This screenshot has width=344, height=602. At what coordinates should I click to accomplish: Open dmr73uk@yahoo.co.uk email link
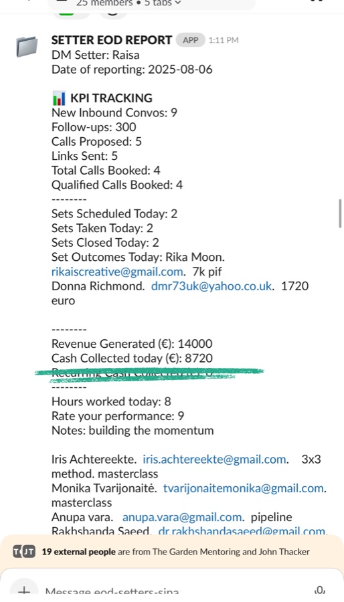[x=212, y=286]
